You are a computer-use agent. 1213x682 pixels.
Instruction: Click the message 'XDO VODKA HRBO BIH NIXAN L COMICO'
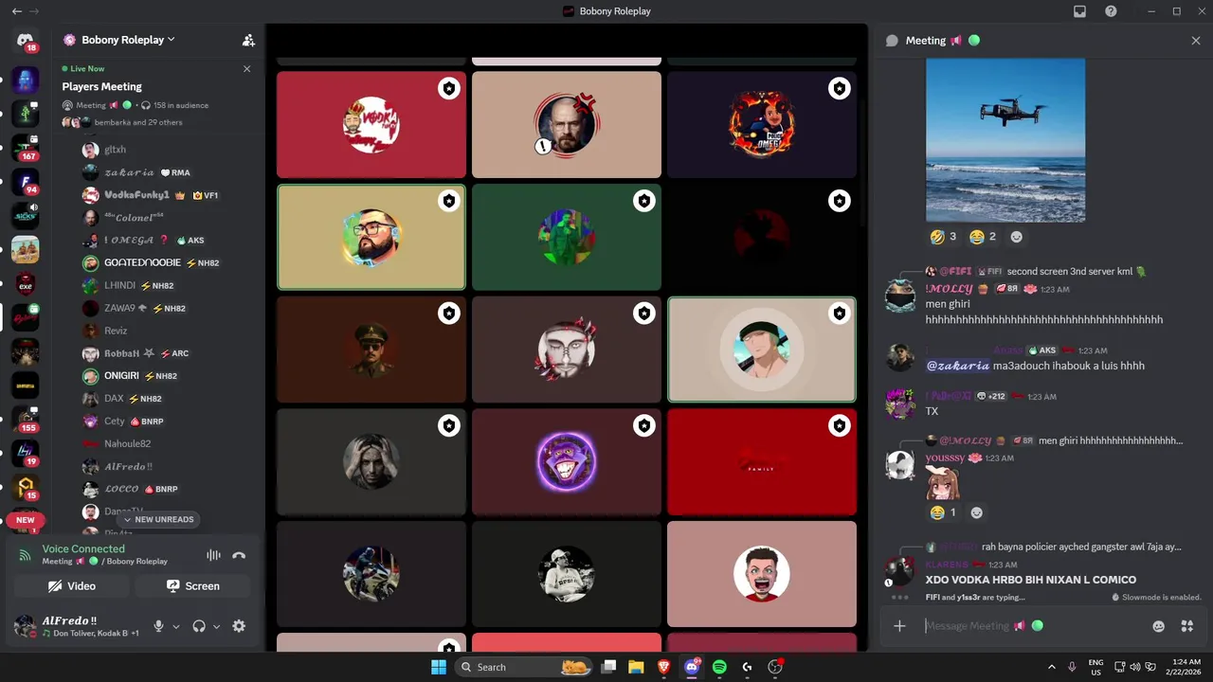tap(1031, 580)
